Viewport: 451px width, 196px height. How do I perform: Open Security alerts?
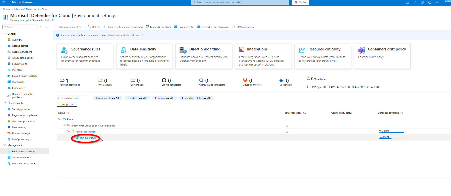click(20, 64)
